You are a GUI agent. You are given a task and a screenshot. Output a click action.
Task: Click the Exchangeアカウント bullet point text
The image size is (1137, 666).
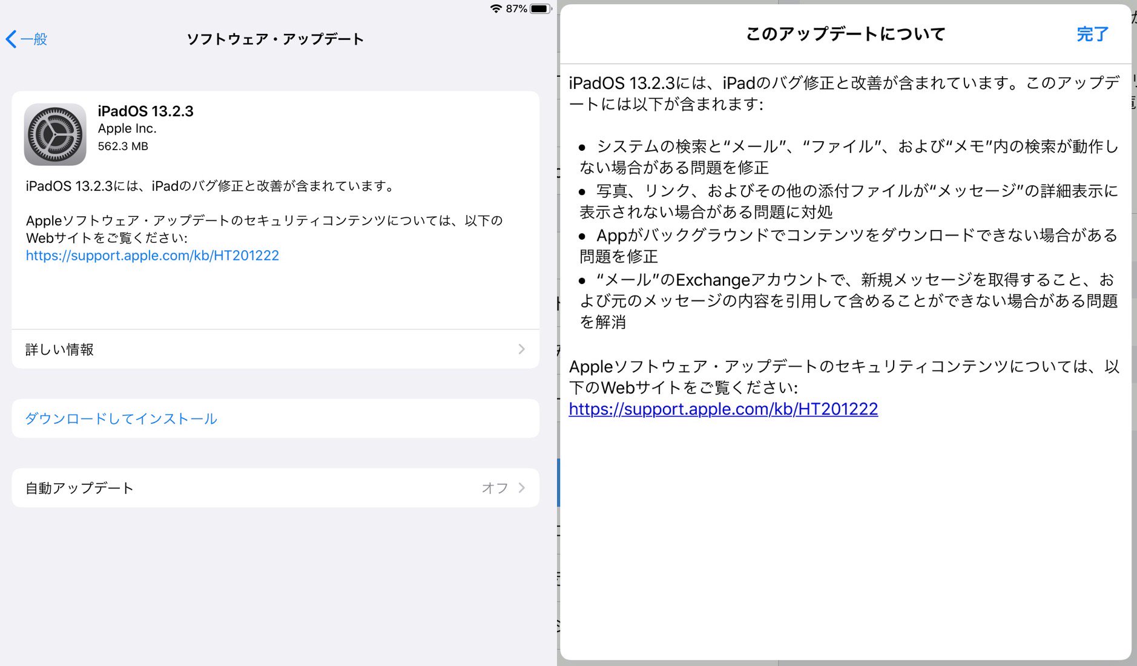[x=848, y=301]
